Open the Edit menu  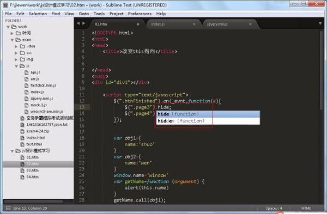click(x=20, y=14)
